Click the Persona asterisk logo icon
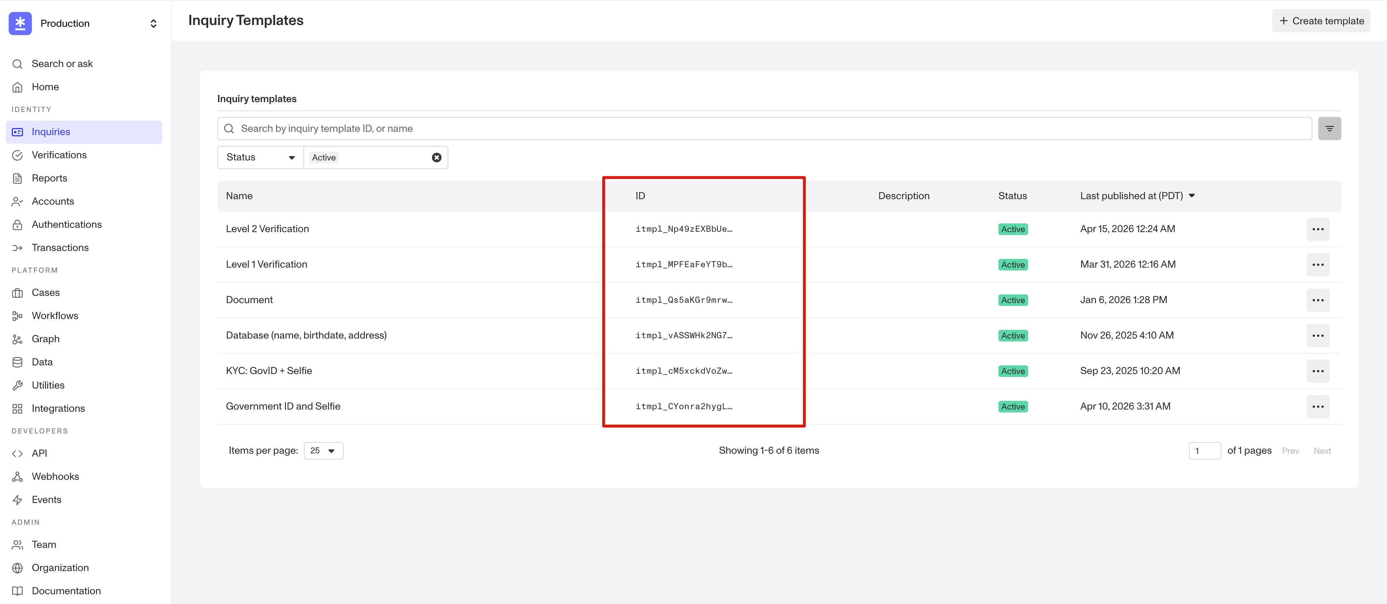 click(20, 23)
